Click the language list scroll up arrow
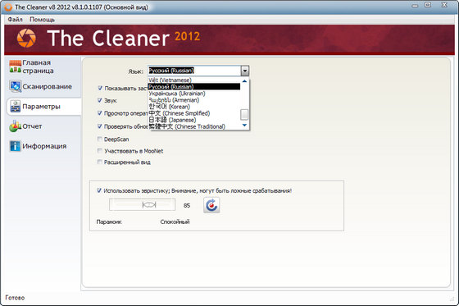The width and height of the screenshot is (459, 306). click(244, 81)
